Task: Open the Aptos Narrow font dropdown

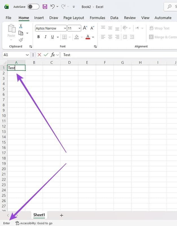Action: [x=65, y=28]
